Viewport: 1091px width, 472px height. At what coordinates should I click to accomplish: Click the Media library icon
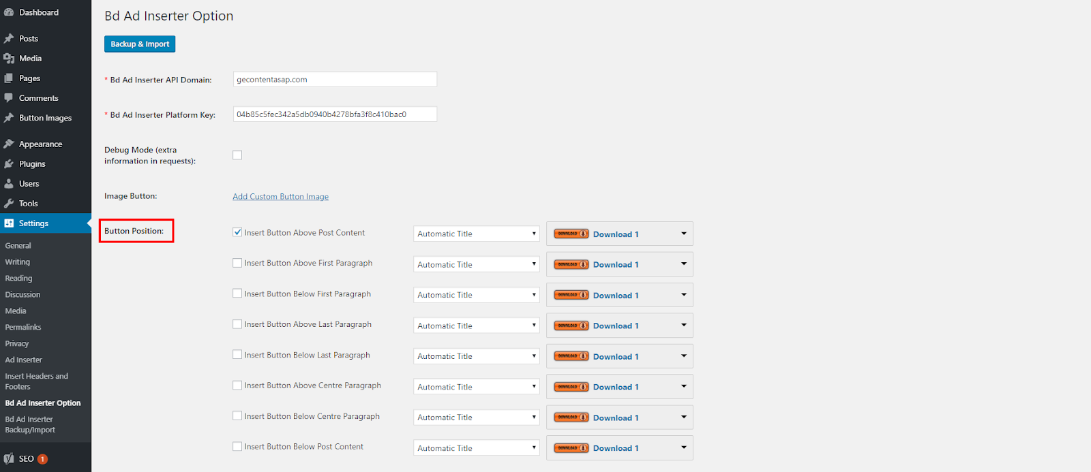9,59
